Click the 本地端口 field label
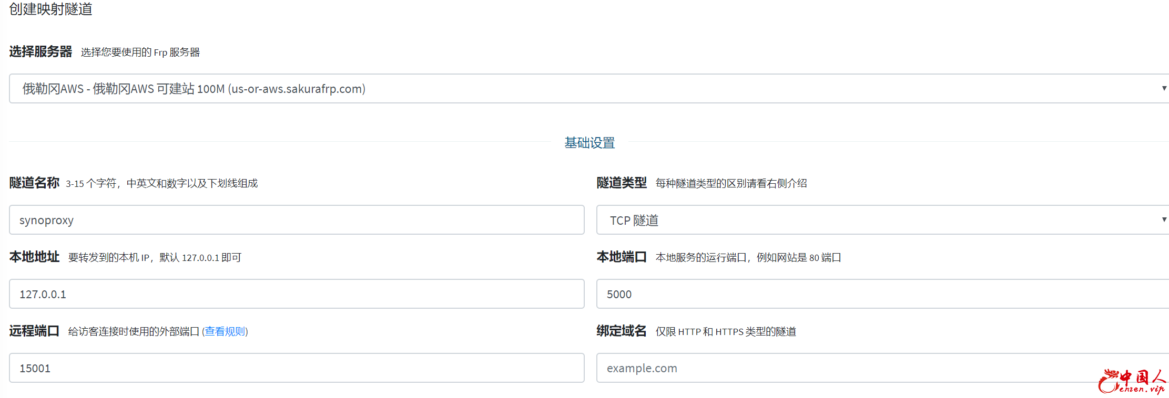The width and height of the screenshot is (1169, 398). [622, 257]
